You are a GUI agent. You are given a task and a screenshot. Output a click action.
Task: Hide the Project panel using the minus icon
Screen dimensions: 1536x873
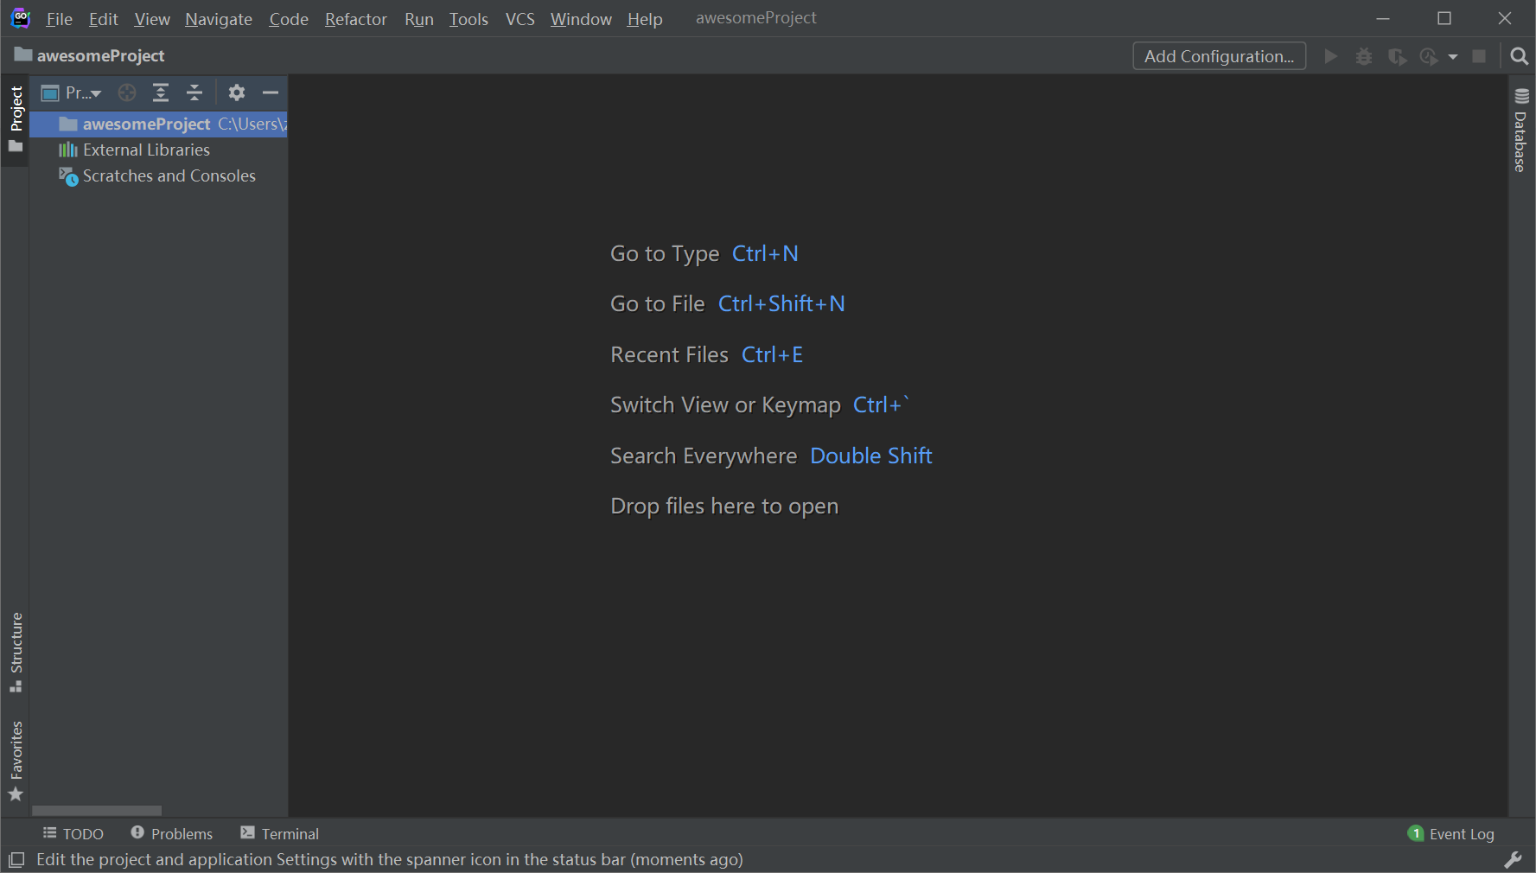(271, 92)
